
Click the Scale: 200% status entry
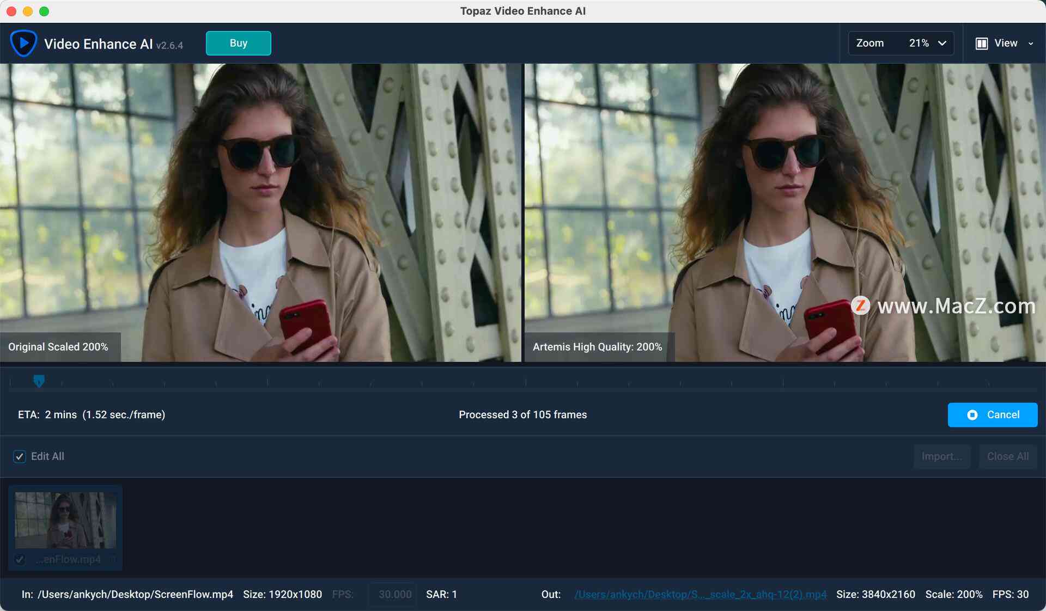(x=954, y=594)
